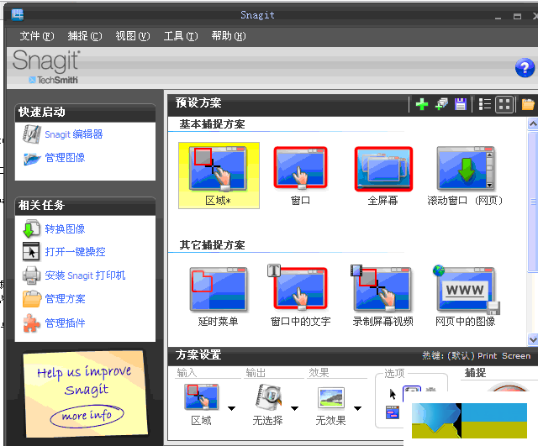Viewport: 538px width, 446px height.
Task: Click the 打开一键操控 icon
Action: click(31, 251)
